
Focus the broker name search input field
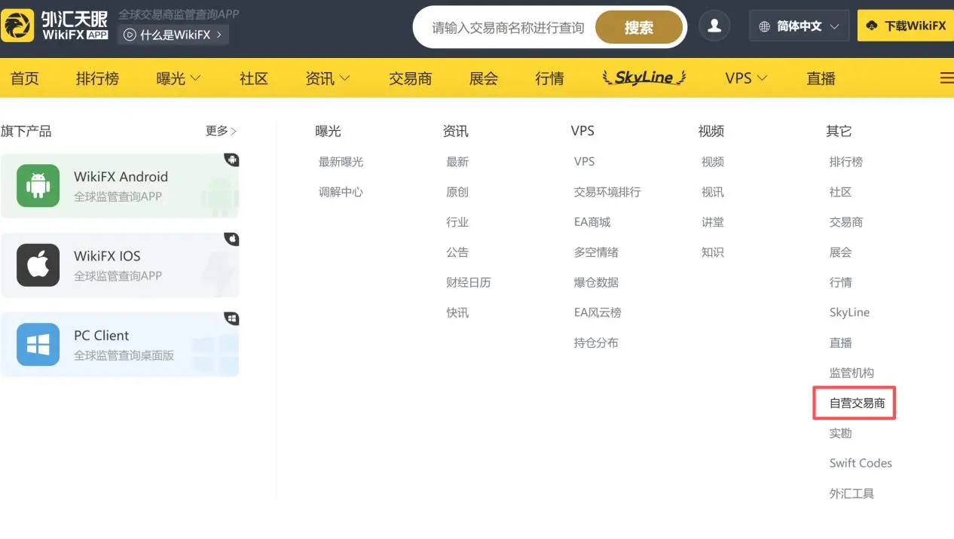(508, 28)
